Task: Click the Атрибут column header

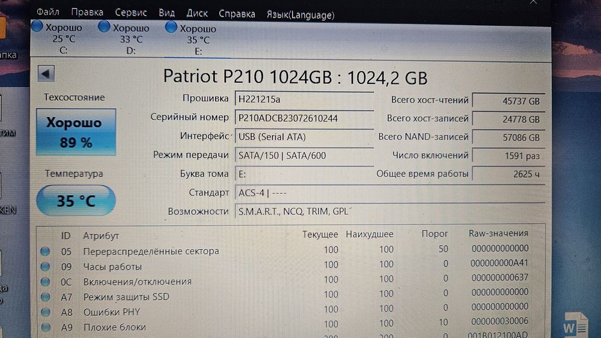Action: point(101,235)
